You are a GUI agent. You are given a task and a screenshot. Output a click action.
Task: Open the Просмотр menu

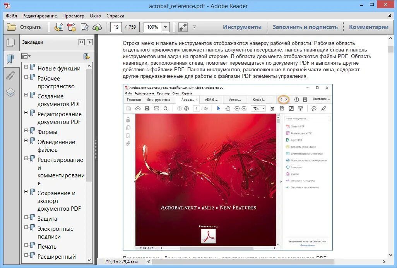(73, 16)
